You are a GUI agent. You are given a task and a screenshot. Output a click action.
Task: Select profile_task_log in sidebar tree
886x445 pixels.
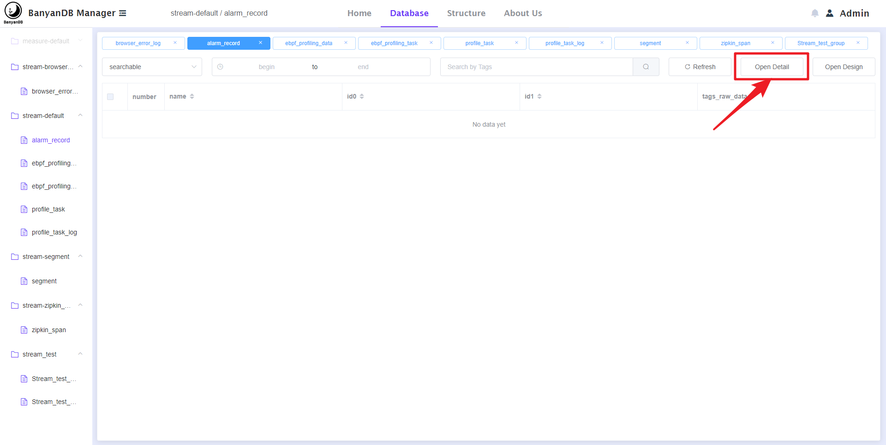coord(54,232)
